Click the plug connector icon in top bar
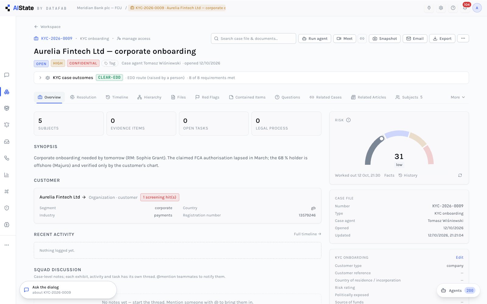This screenshot has width=487, height=304. pyautogui.click(x=429, y=8)
